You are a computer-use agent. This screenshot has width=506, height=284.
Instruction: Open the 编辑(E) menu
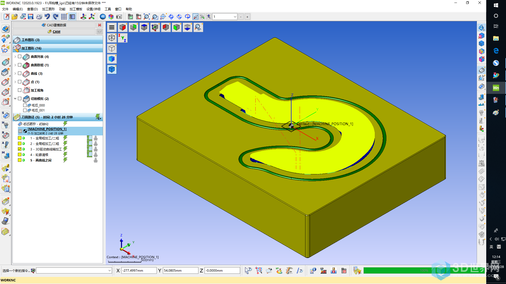[18, 9]
